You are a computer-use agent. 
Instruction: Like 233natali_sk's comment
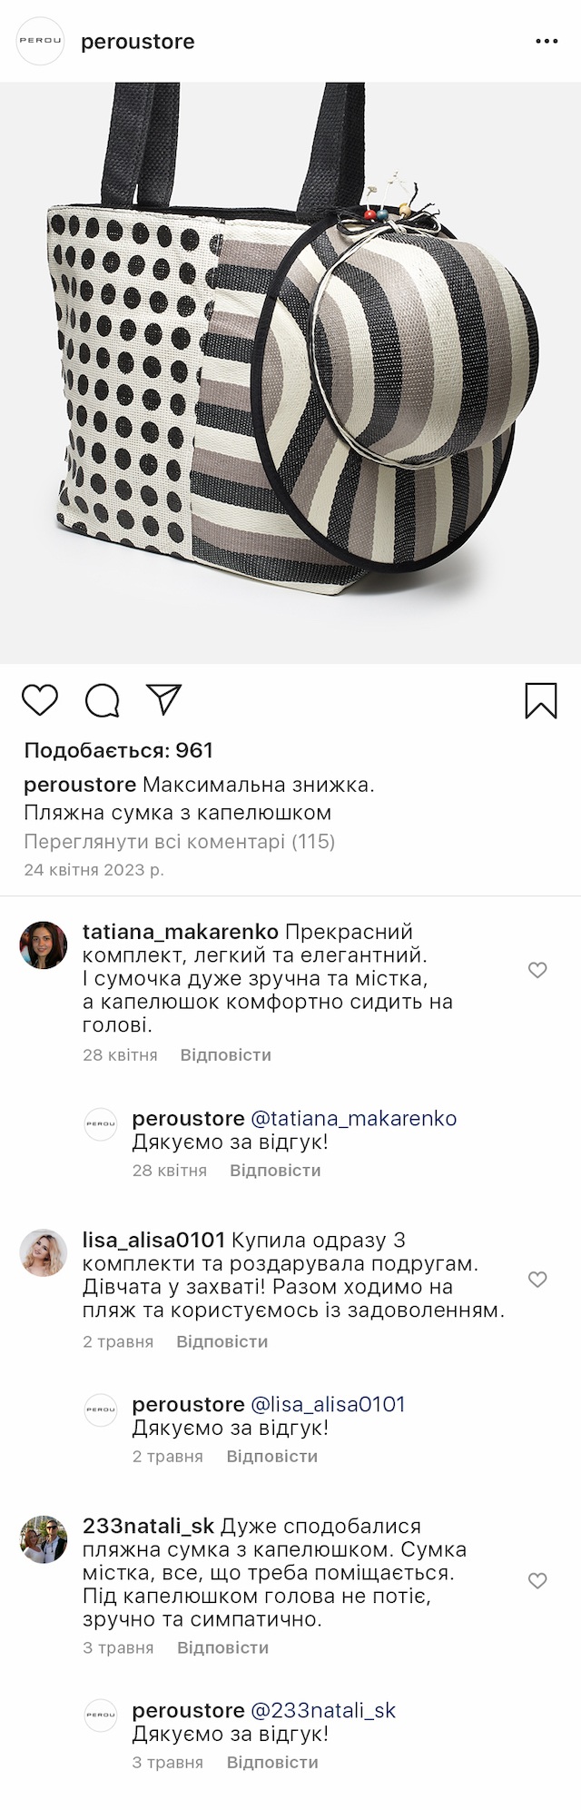tap(537, 1580)
